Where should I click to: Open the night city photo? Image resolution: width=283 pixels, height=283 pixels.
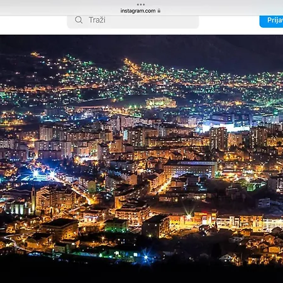[x=141, y=158]
